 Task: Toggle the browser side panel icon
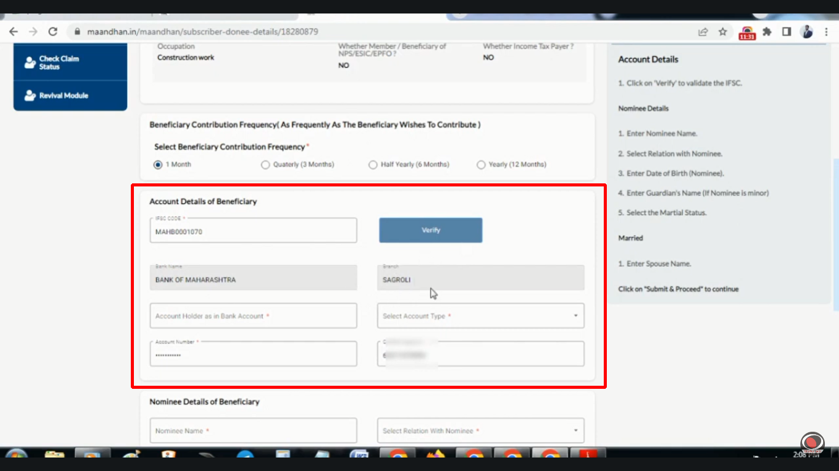click(x=786, y=32)
